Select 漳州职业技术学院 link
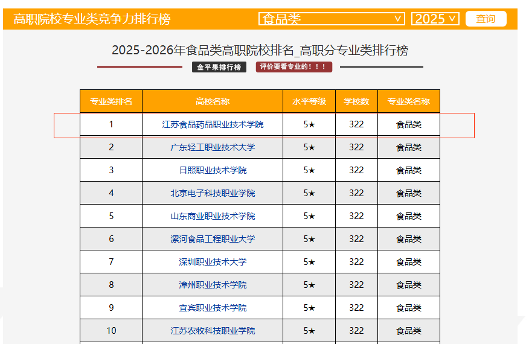The width and height of the screenshot is (529, 344). (x=213, y=285)
